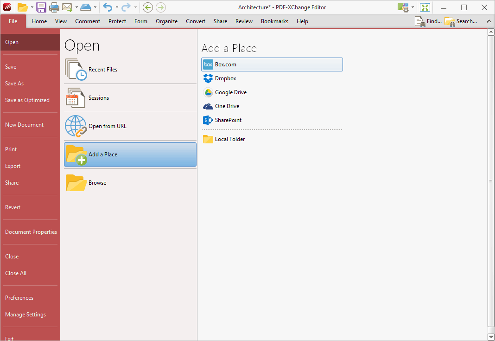Switch to the Form tab
The image size is (495, 341).
coord(141,21)
